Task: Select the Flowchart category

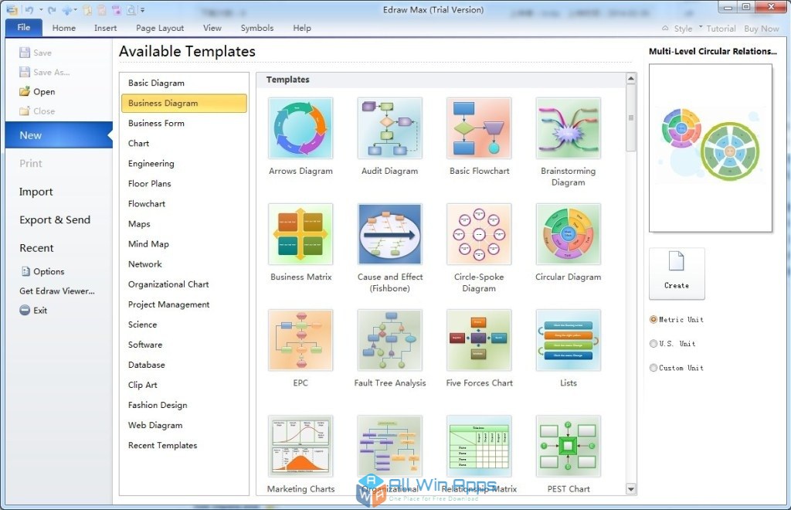Action: (184, 204)
